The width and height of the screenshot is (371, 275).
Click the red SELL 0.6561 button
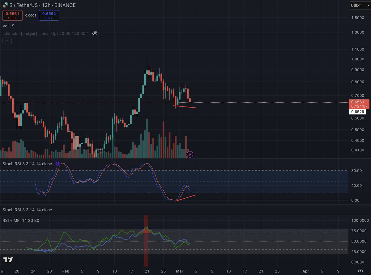click(x=12, y=15)
